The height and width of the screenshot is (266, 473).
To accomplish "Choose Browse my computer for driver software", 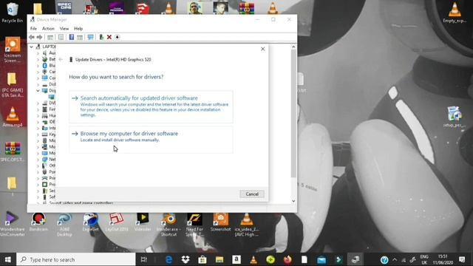I will [x=151, y=140].
